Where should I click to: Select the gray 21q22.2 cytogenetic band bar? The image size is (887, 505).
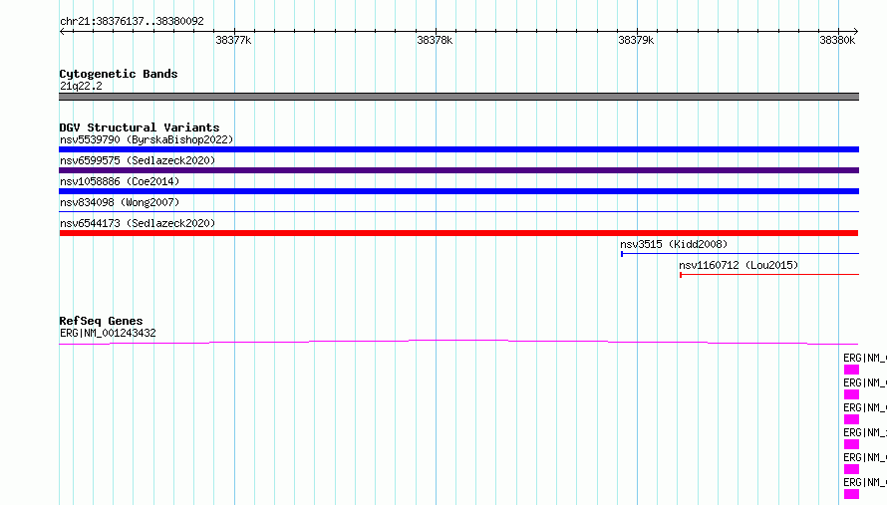458,97
